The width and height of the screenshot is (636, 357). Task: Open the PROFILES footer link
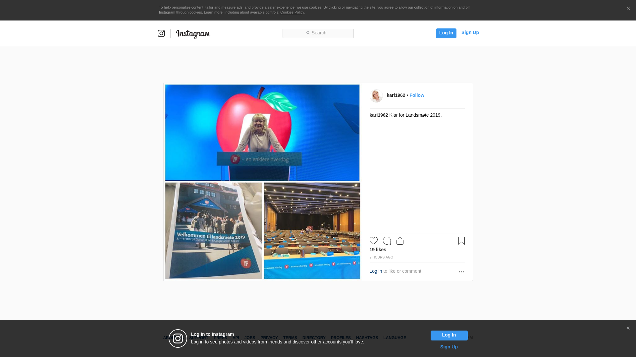[x=341, y=338]
